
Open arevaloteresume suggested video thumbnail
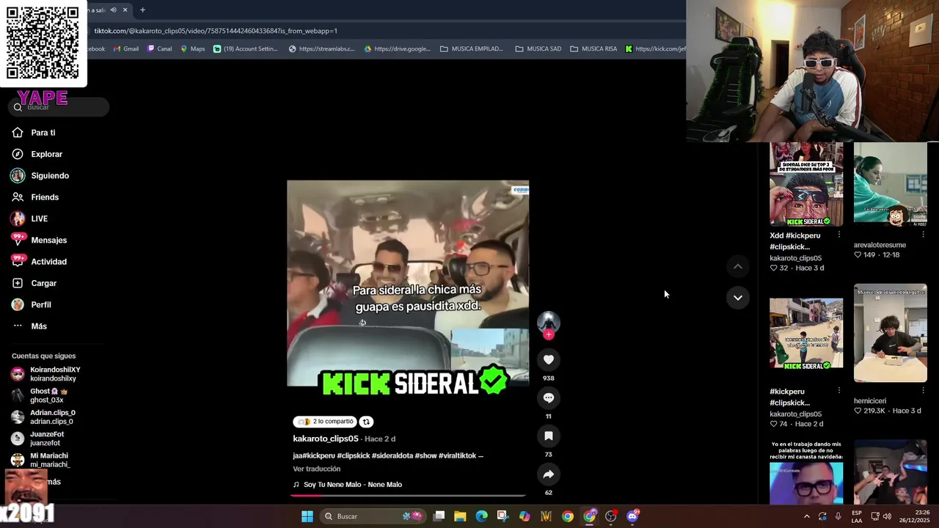891,184
